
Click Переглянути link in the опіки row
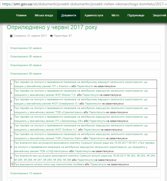tap(98, 164)
